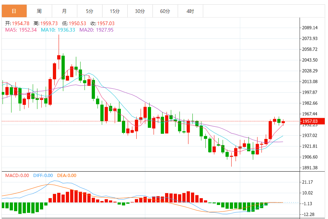Click the 2013.08 price axis label
Image resolution: width=328 pixels, height=219 pixels.
(x=310, y=81)
